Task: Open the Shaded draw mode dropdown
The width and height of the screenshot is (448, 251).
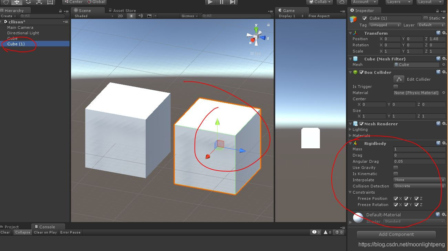Action: click(x=93, y=16)
